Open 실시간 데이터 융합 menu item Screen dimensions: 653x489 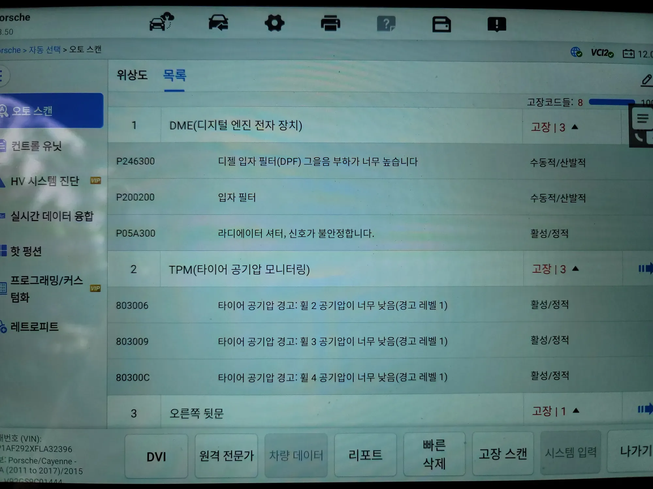52,216
